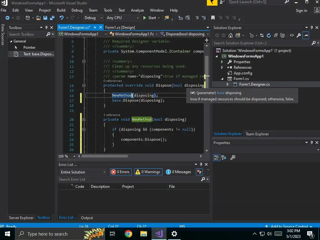Open the Entire Solution scope dropdown
Screen dimensions: 320x240
82,172
